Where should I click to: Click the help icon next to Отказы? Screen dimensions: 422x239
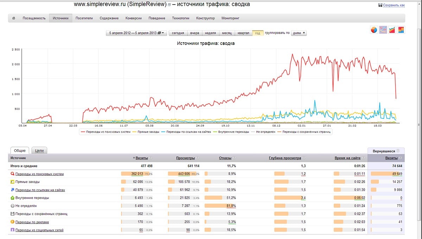click(x=234, y=158)
